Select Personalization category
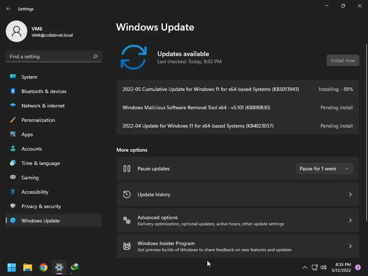This screenshot has height=276, width=368. coord(54,120)
